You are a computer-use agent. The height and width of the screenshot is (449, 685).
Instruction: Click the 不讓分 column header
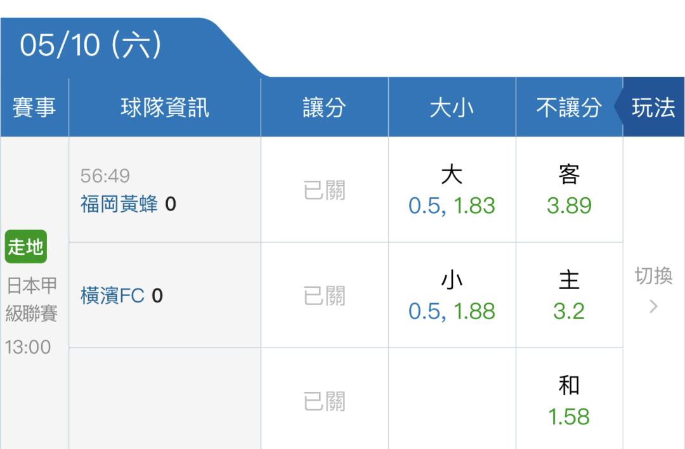point(569,108)
